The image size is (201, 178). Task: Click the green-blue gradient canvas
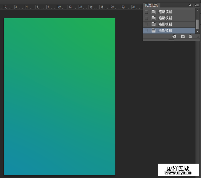tap(59, 97)
